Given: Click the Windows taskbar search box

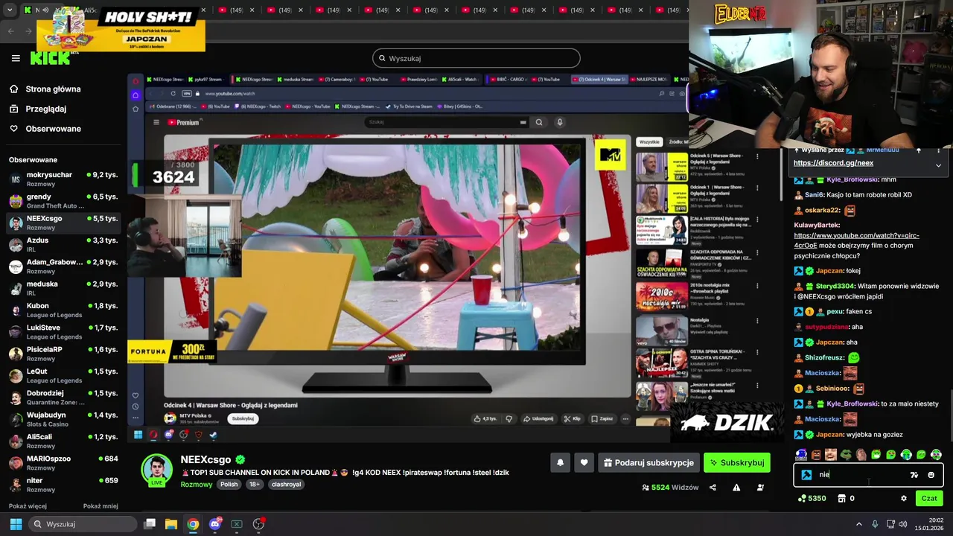Looking at the screenshot, I should [x=83, y=524].
